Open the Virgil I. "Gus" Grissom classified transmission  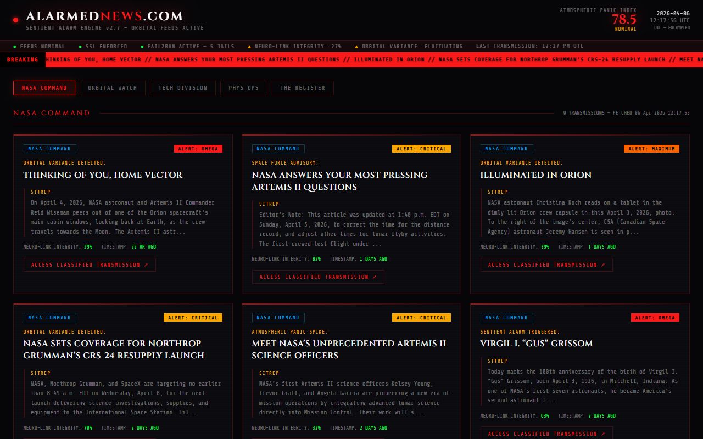(x=546, y=434)
